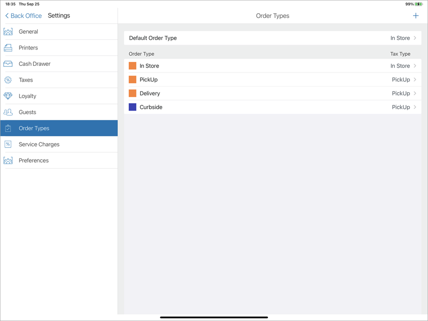Open Delivery order type chevron

pyautogui.click(x=415, y=94)
